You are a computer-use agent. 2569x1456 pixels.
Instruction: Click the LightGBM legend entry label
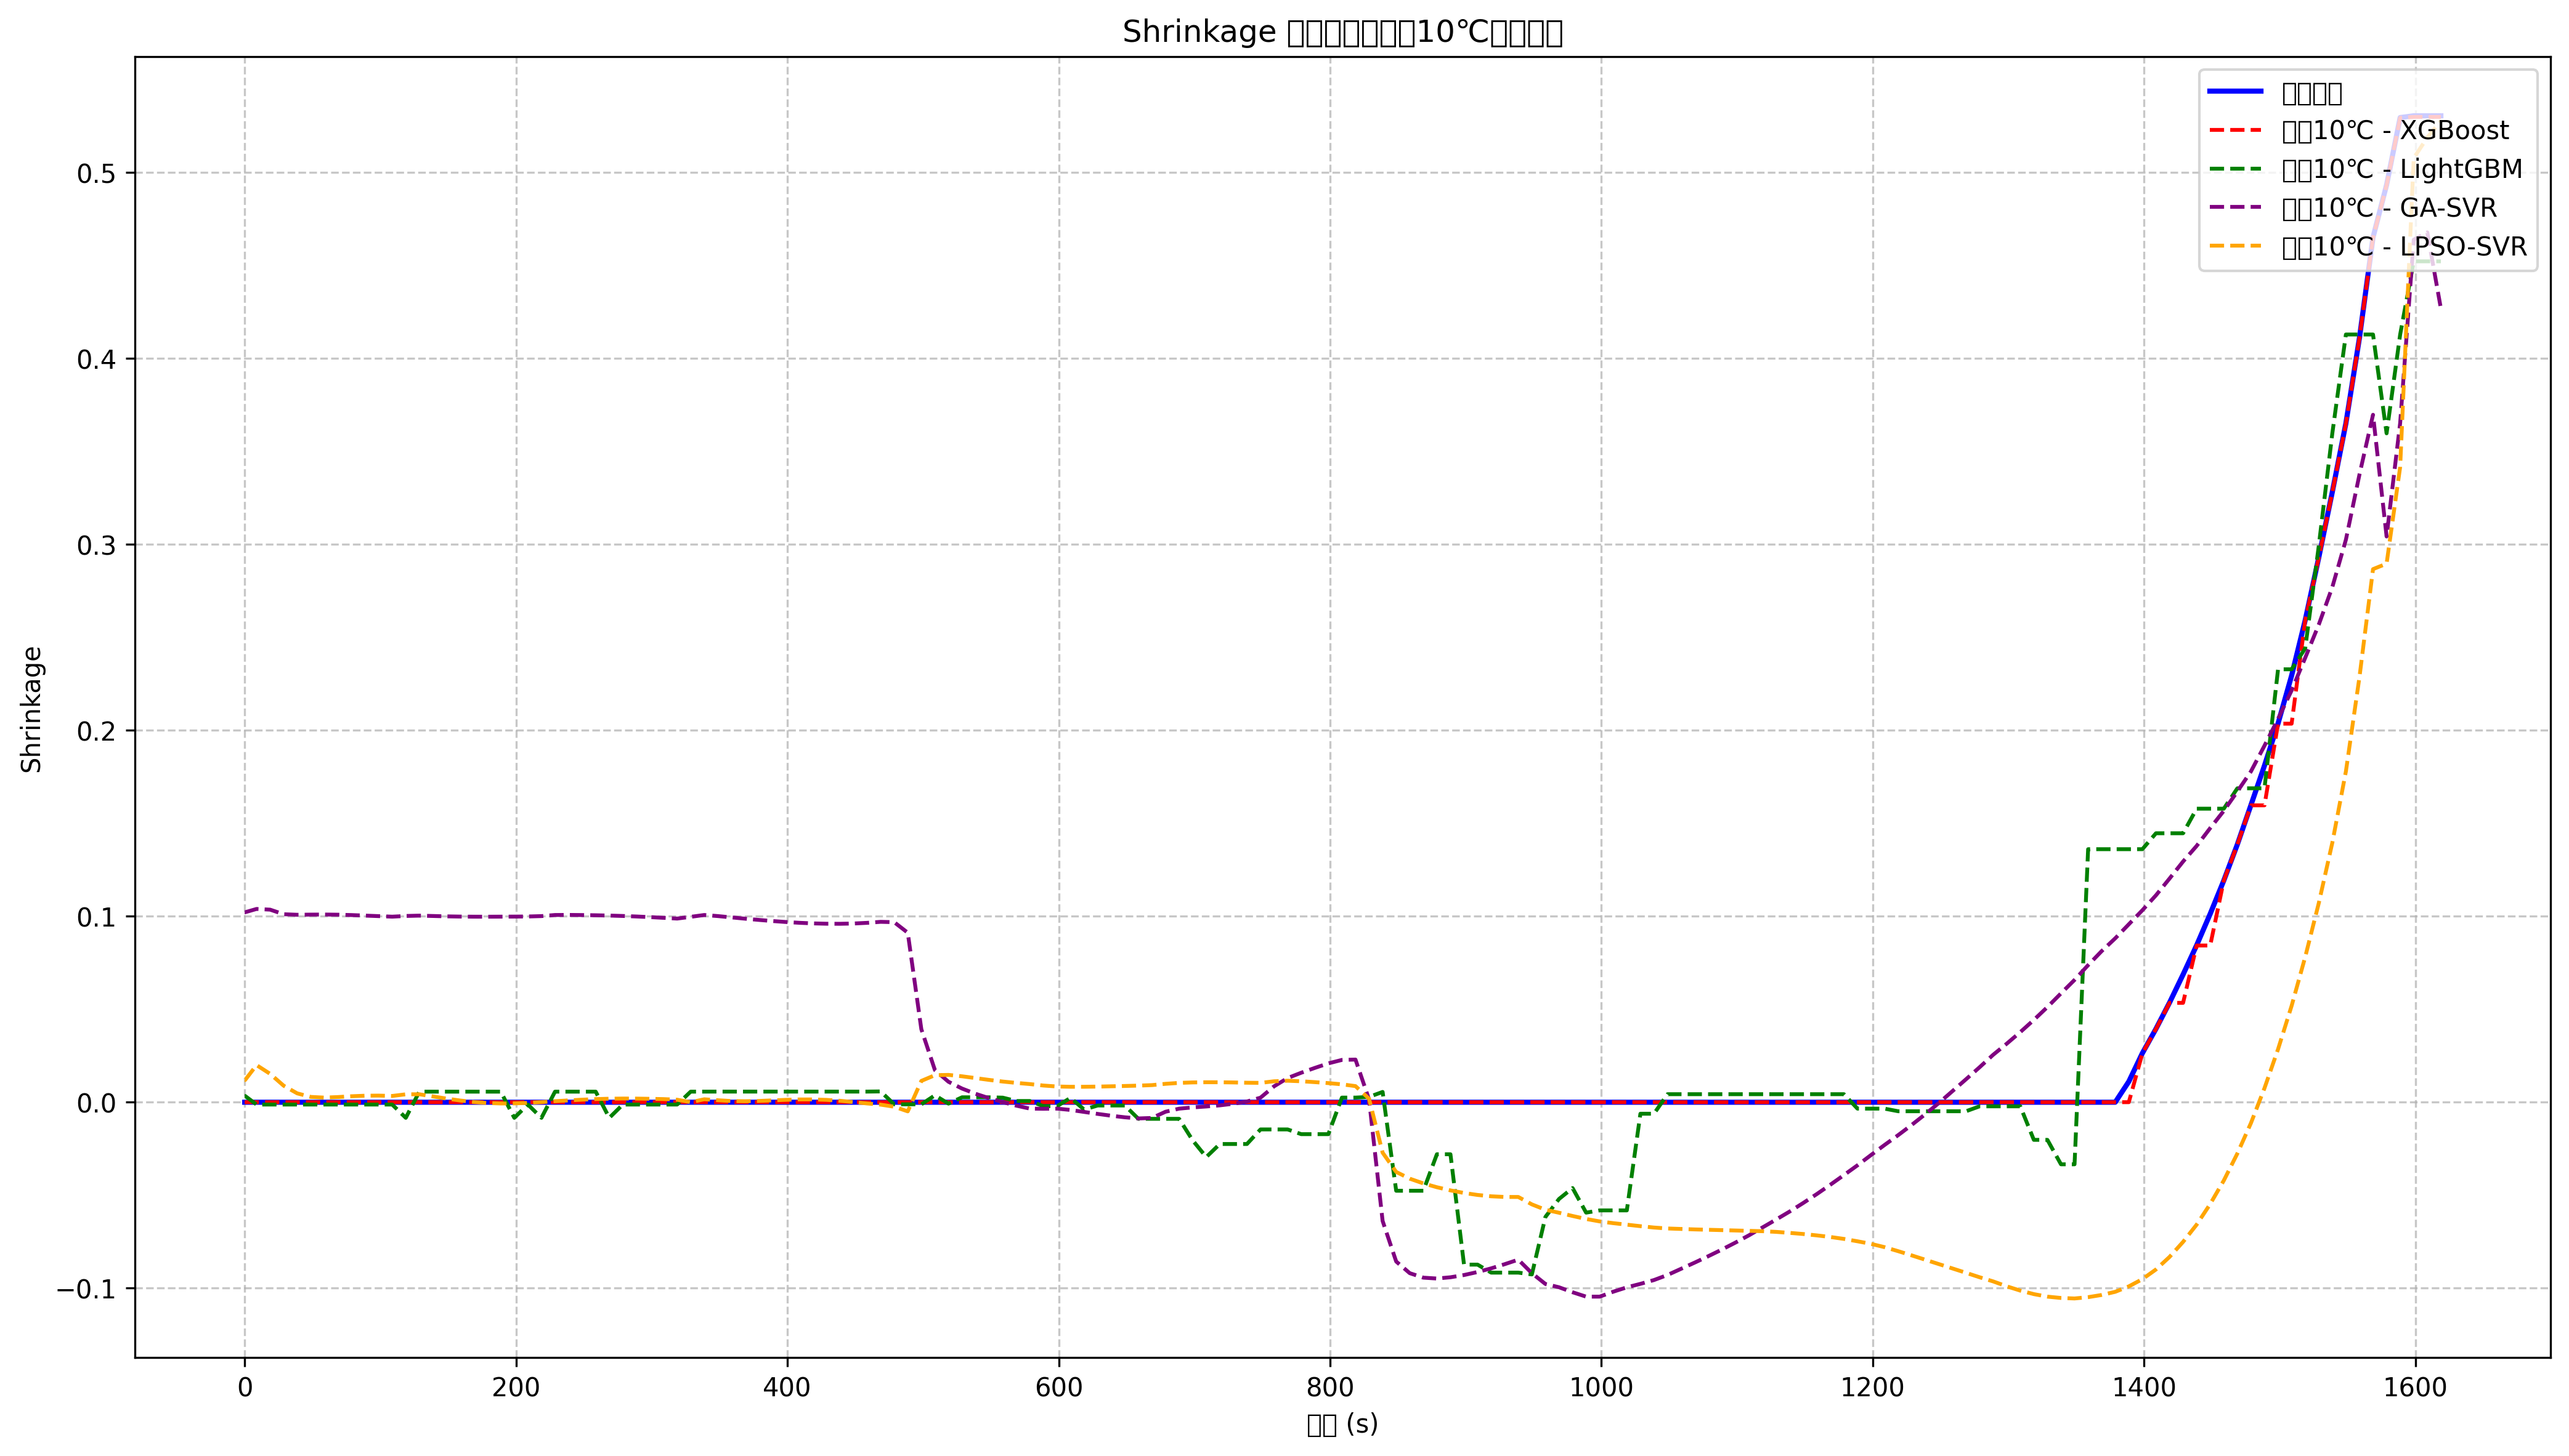point(2401,169)
